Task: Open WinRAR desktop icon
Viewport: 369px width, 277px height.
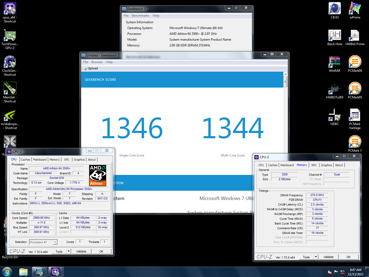Action: click(335, 64)
